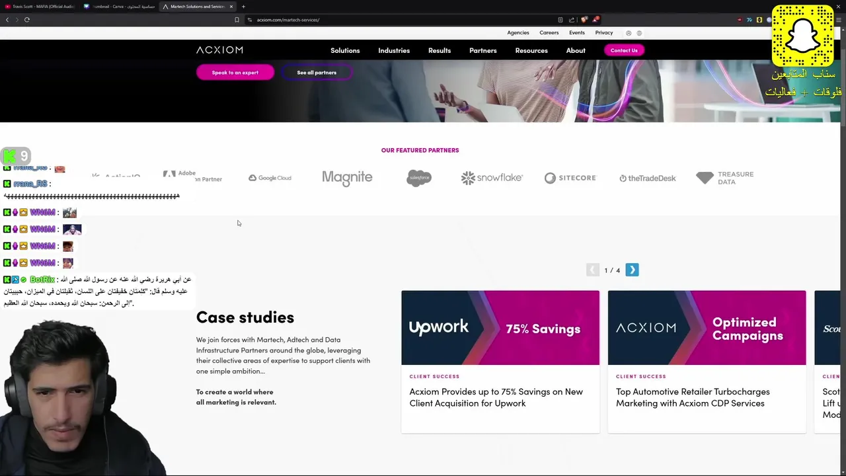Close the Martech Solutions tab
The image size is (846, 476).
[231, 7]
